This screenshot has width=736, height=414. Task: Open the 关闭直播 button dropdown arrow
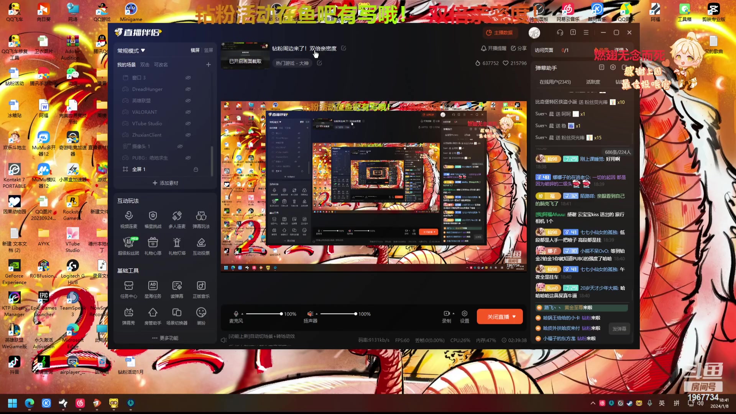[x=514, y=317]
